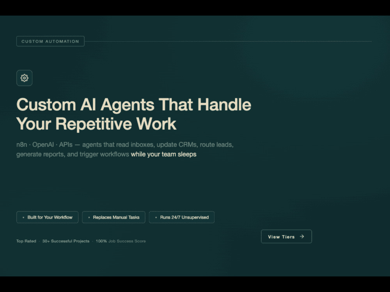Click the 30+ Successful Projects text
This screenshot has height=292, width=390.
point(66,241)
